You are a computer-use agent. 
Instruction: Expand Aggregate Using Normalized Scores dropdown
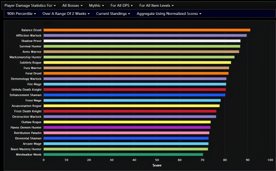pos(169,14)
